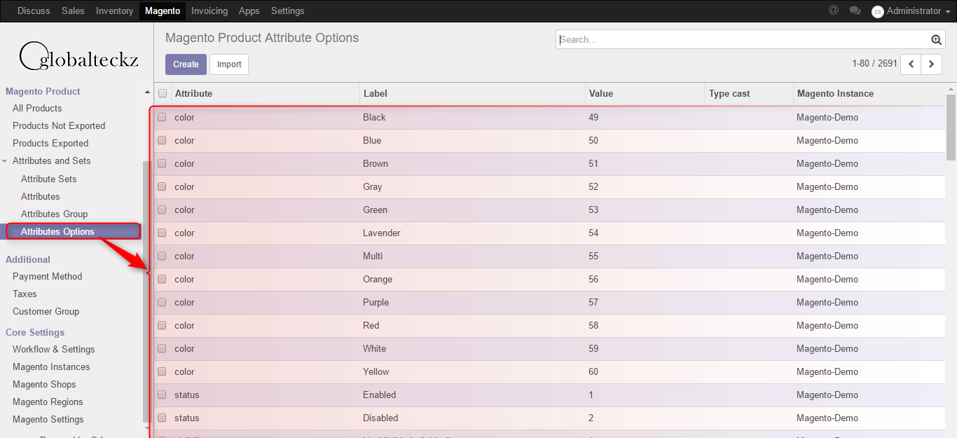The width and height of the screenshot is (957, 438).
Task: Open the @ mentions icon in the top bar
Action: pos(834,11)
